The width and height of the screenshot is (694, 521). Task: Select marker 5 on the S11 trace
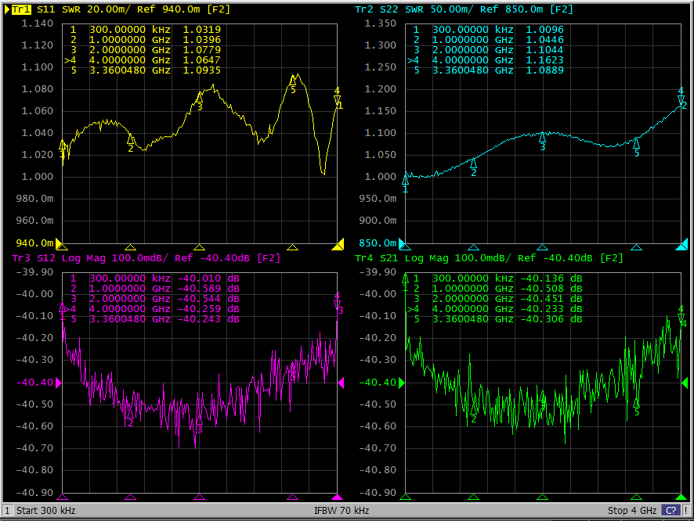click(x=293, y=81)
